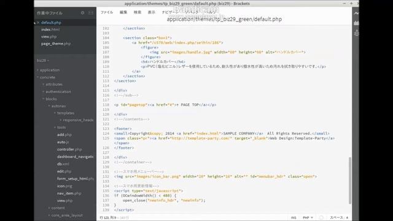Select default.php in working files
Viewport: 393px width, 221px height.
coord(51,23)
